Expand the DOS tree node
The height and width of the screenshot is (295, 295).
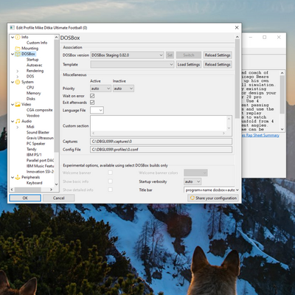coord(18,77)
